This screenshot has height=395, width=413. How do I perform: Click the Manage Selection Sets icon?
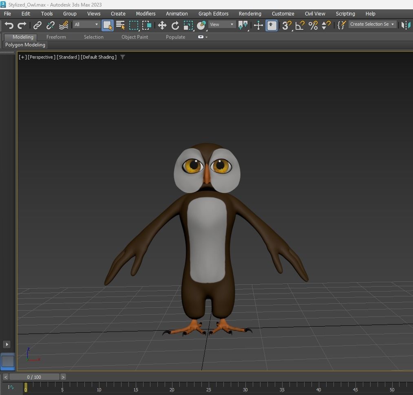(342, 25)
